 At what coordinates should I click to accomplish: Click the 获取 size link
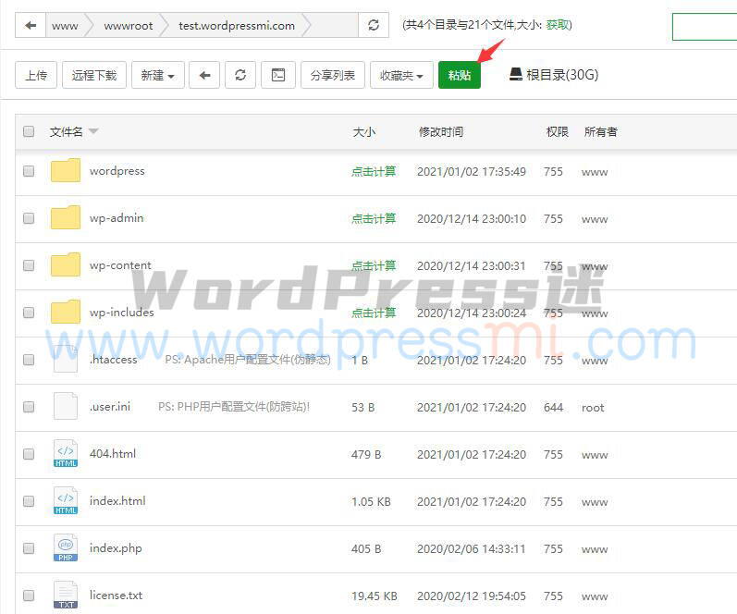click(558, 25)
